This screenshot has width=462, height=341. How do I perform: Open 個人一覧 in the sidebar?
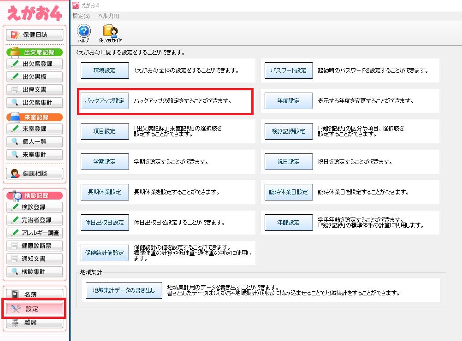point(35,142)
